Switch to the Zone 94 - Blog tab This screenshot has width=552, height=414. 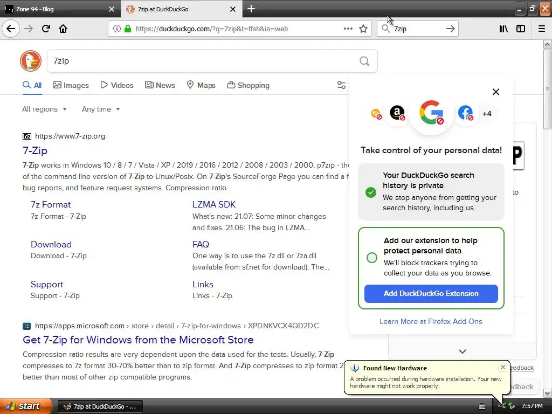(60, 9)
